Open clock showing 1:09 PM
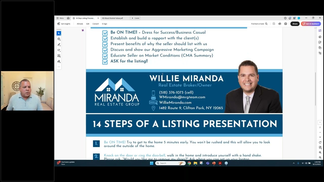The image size is (324, 182). click(x=317, y=163)
